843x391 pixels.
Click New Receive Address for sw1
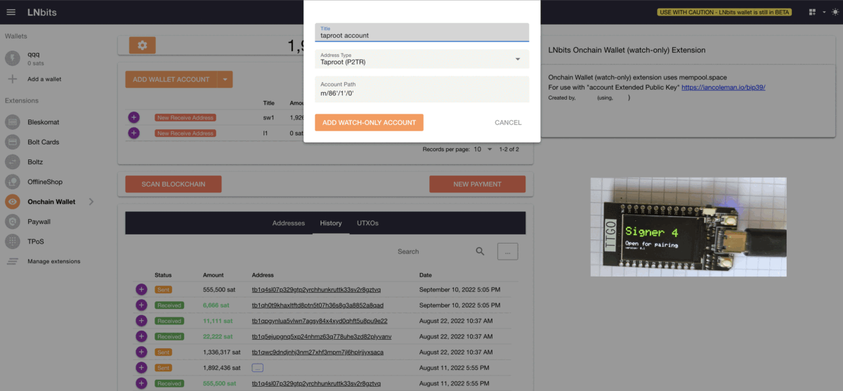pyautogui.click(x=185, y=118)
